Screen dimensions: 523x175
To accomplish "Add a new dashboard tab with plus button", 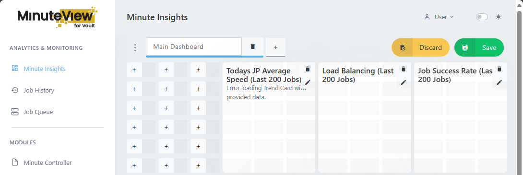I will pos(275,47).
